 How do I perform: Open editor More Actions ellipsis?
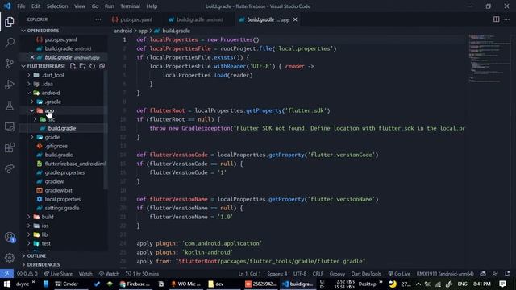[x=506, y=19]
